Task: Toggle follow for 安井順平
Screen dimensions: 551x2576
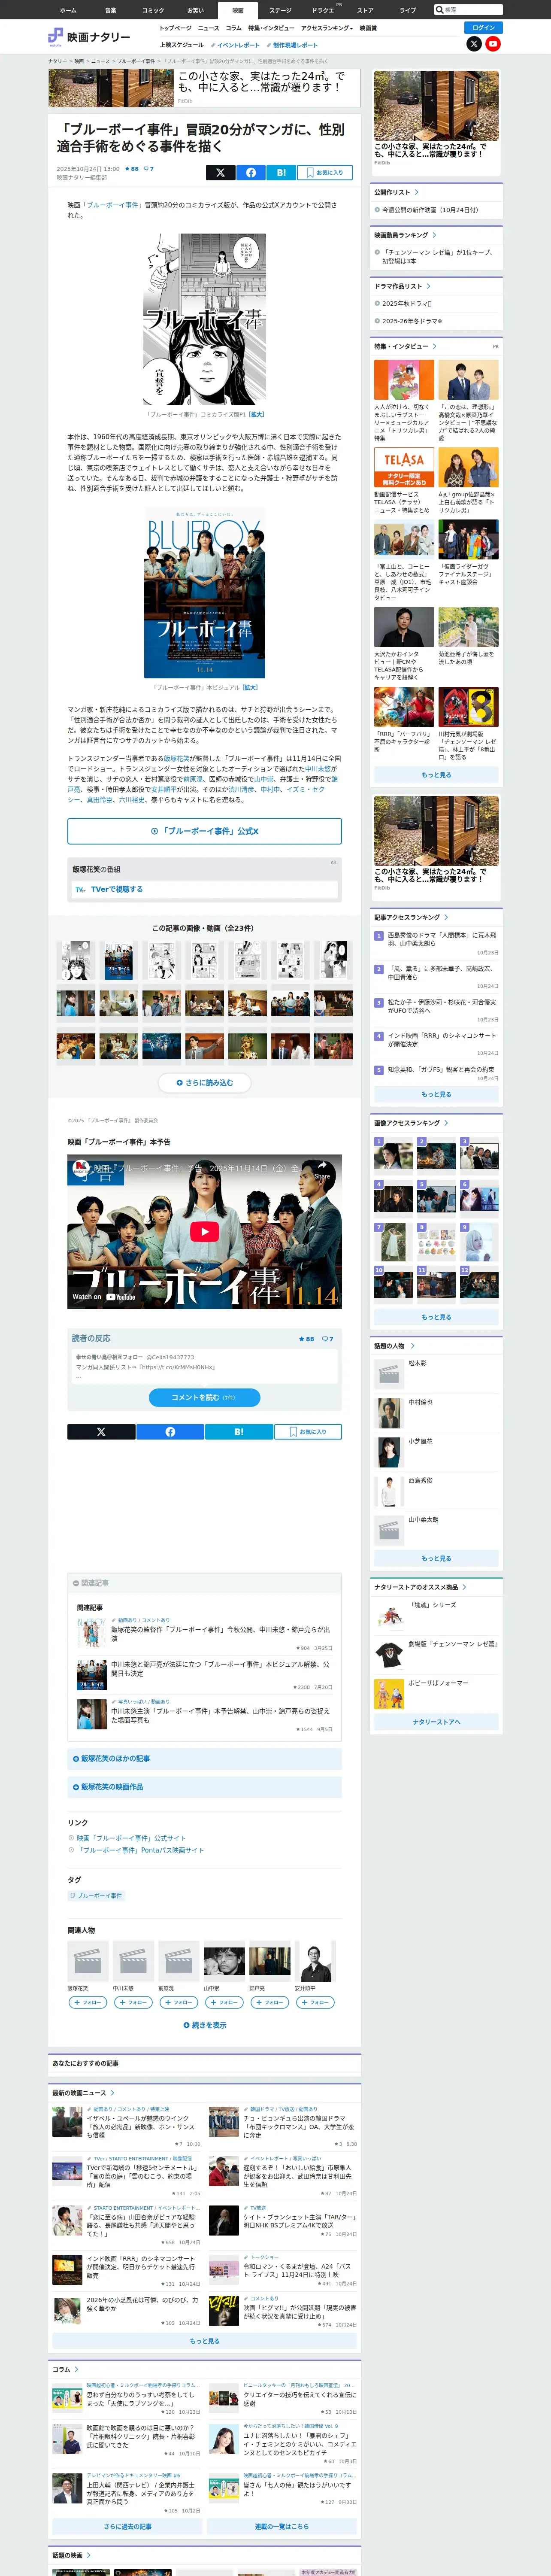Action: (x=315, y=2003)
